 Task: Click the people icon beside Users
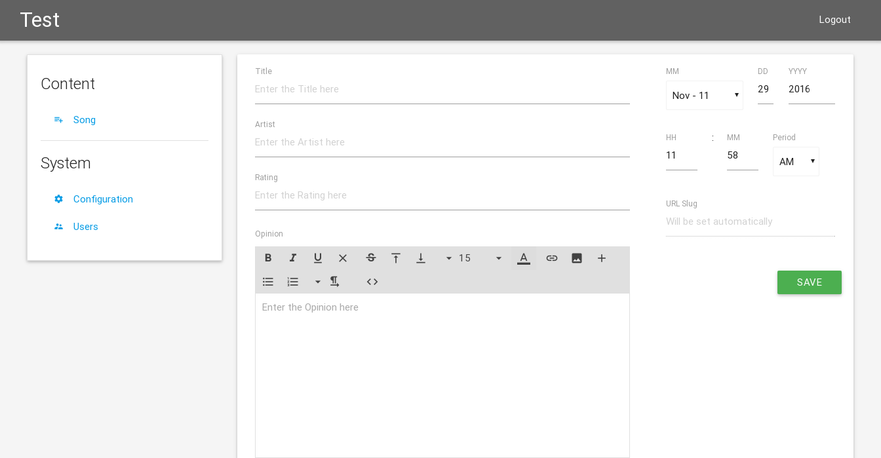[x=58, y=227]
